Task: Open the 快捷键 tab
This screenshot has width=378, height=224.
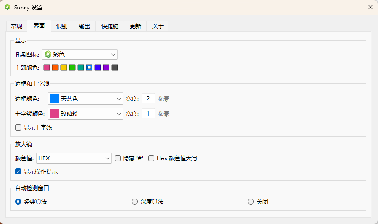Action: [110, 26]
